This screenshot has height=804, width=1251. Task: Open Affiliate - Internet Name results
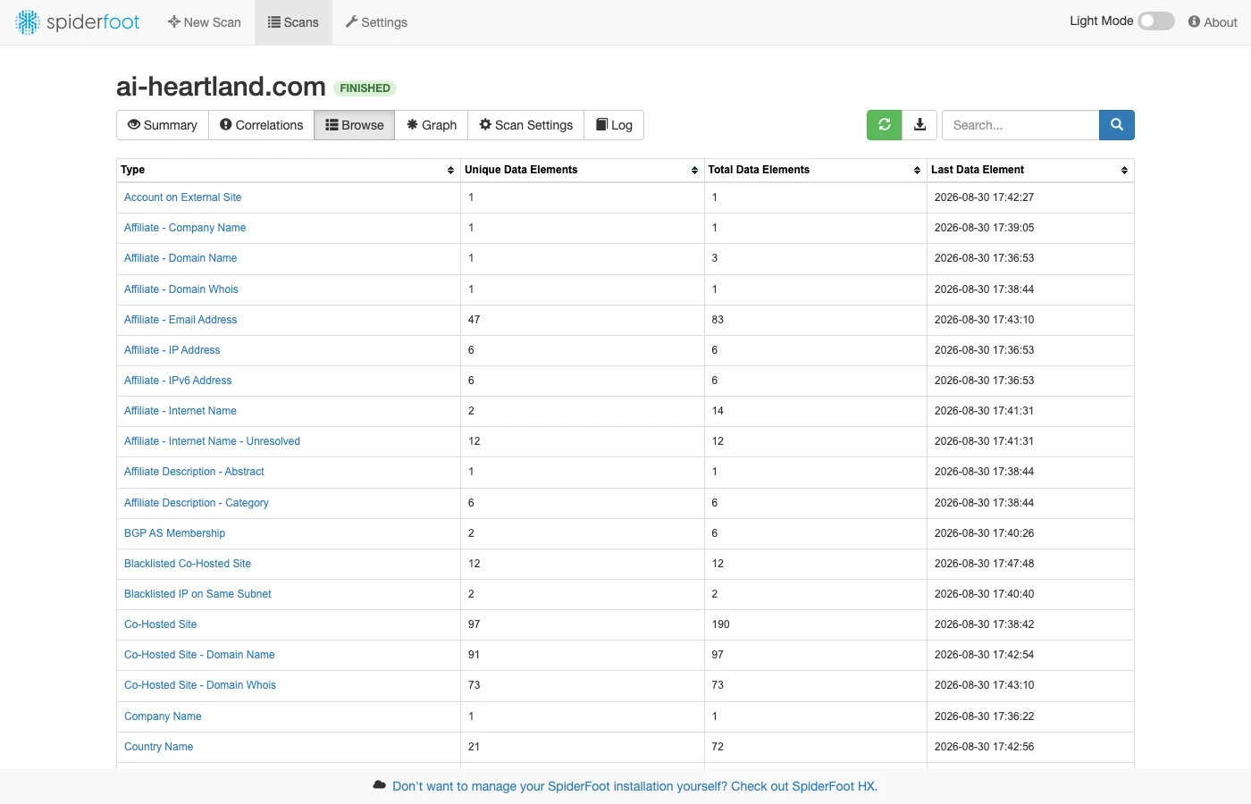pos(181,411)
